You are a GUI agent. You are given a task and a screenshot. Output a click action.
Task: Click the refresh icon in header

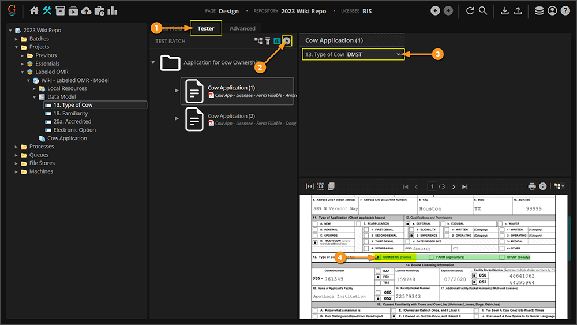point(470,10)
